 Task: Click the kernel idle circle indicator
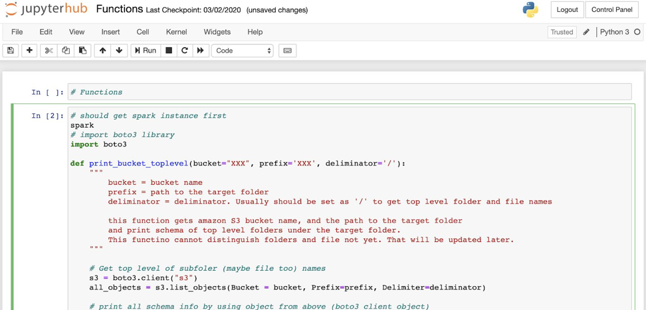click(x=637, y=32)
